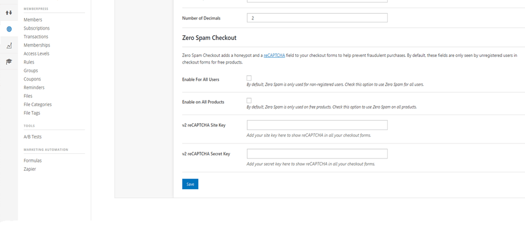
Task: Go to Subscriptions in the sidebar
Action: [x=36, y=28]
